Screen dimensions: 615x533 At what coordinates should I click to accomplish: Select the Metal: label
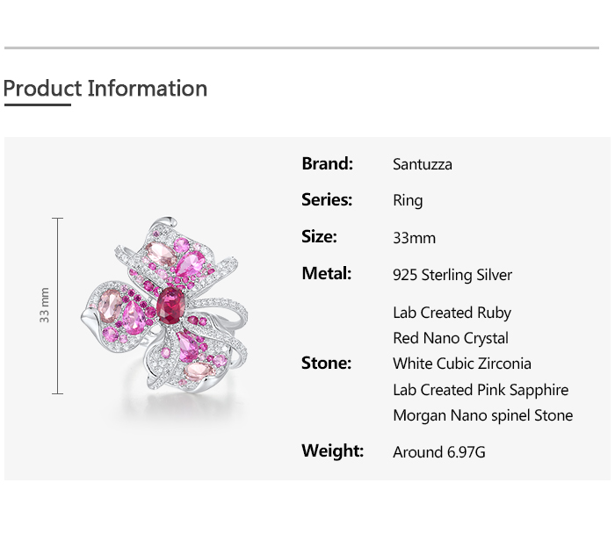(x=326, y=274)
